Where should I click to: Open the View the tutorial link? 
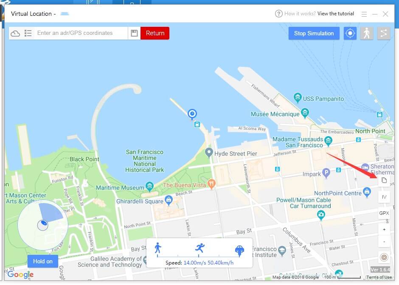click(x=336, y=14)
